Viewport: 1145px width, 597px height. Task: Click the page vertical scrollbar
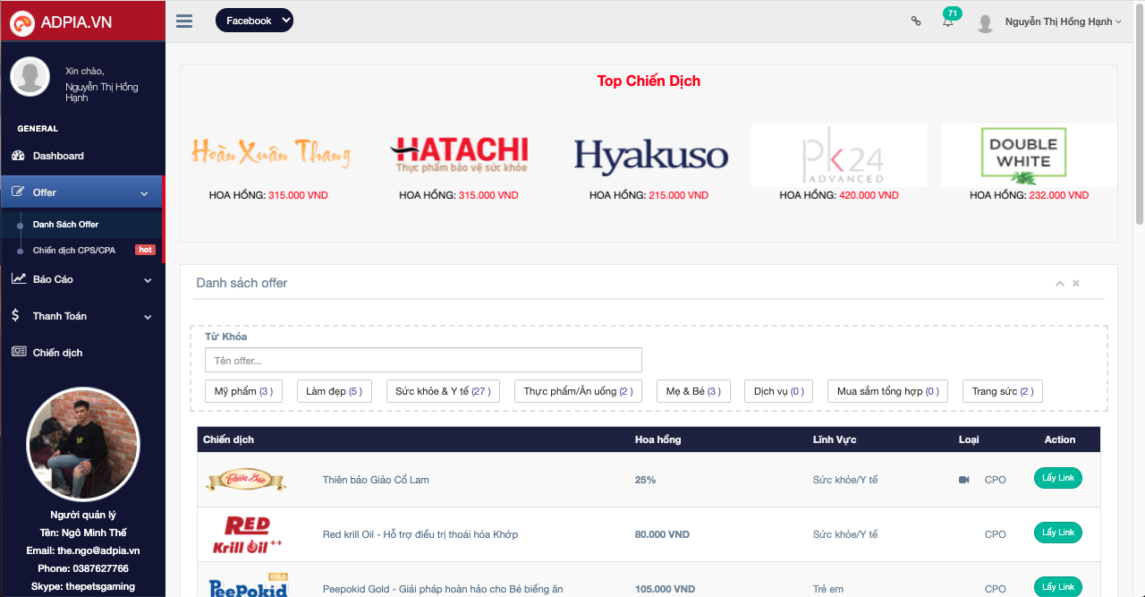(x=1140, y=116)
